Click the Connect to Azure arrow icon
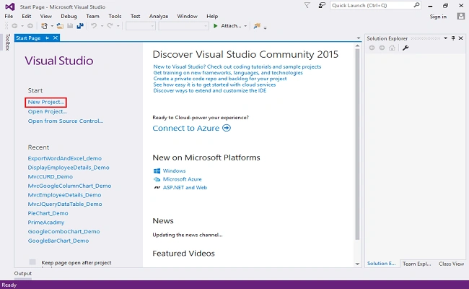Screen dimensions: 469x289 pyautogui.click(x=227, y=128)
